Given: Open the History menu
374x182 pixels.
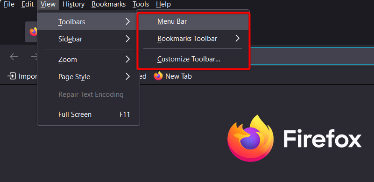Looking at the screenshot, I should [73, 4].
